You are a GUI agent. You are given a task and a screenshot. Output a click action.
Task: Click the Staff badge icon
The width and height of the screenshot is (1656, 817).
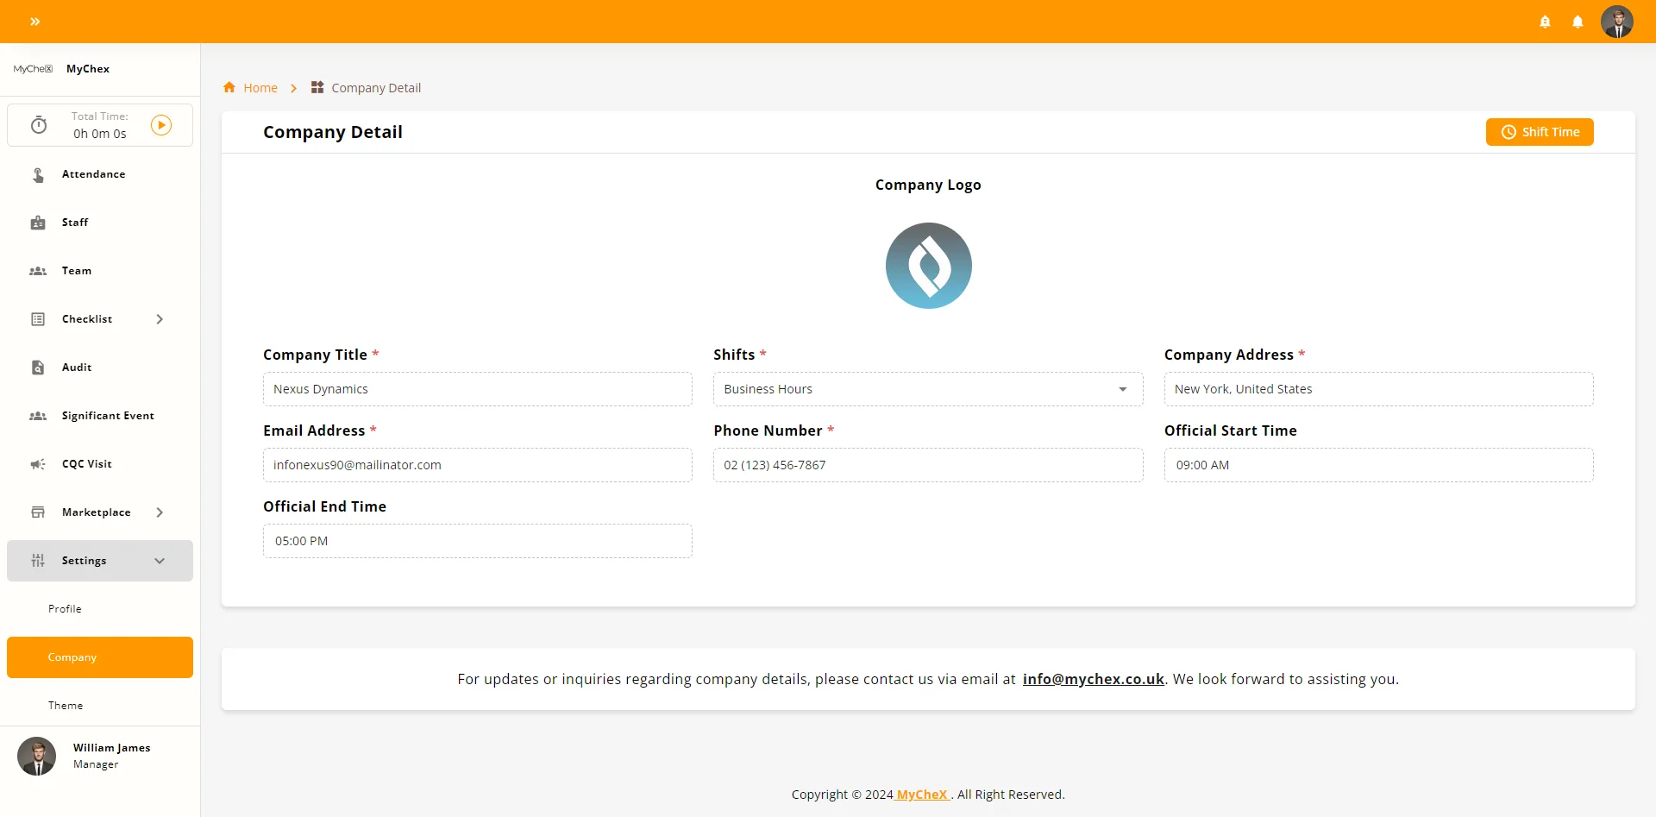38,223
